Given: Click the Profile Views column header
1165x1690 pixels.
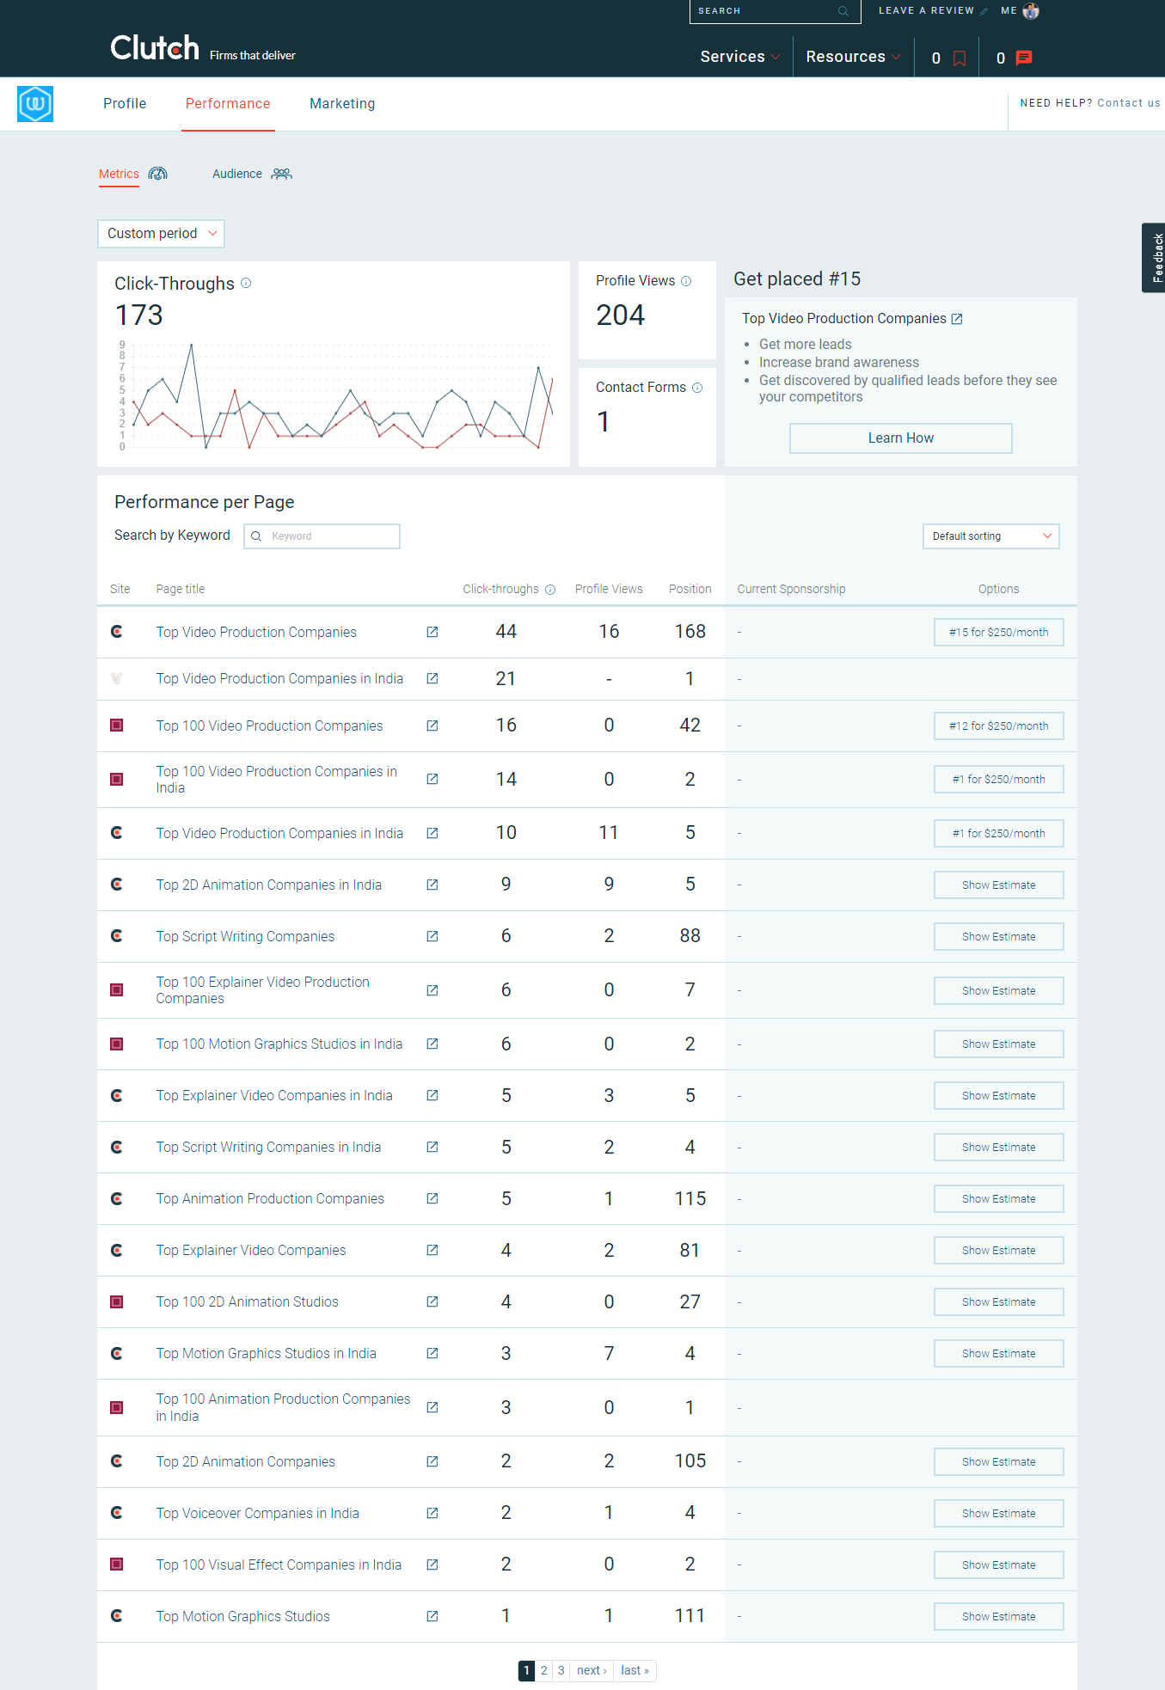Looking at the screenshot, I should (609, 590).
